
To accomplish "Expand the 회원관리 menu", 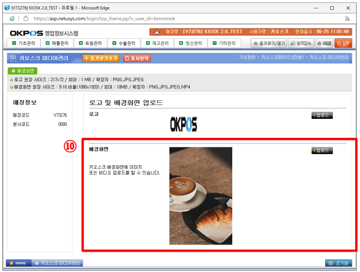I will coord(90,43).
